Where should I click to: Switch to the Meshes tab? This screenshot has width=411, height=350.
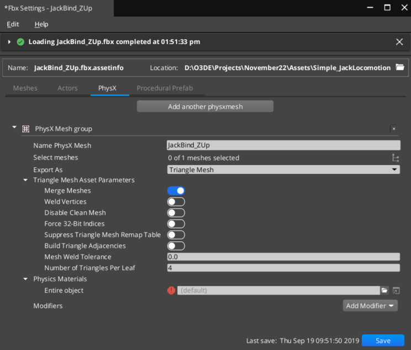(25, 88)
